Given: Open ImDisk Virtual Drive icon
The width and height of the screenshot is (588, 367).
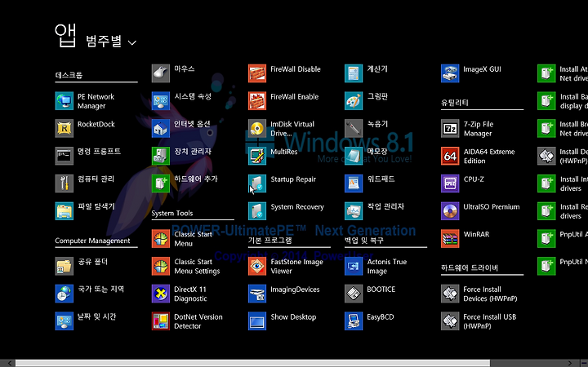Looking at the screenshot, I should [257, 129].
